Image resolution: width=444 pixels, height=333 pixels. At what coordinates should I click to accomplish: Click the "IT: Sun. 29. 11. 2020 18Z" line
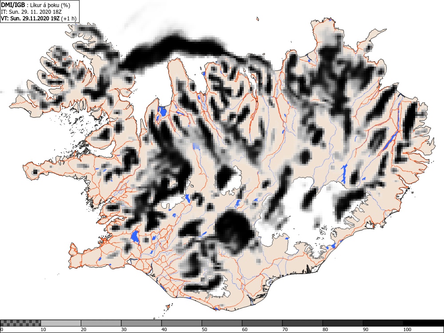(x=31, y=12)
